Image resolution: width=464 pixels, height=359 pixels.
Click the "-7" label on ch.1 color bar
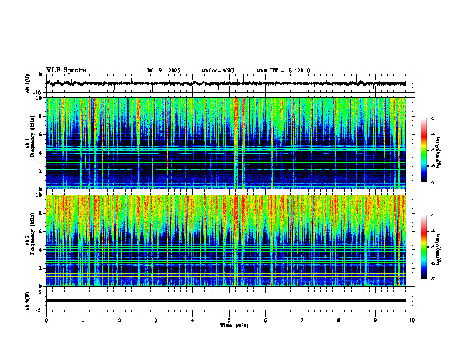(432, 182)
